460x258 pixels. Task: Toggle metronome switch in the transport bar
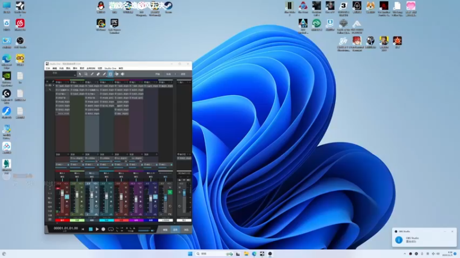[x=152, y=231]
